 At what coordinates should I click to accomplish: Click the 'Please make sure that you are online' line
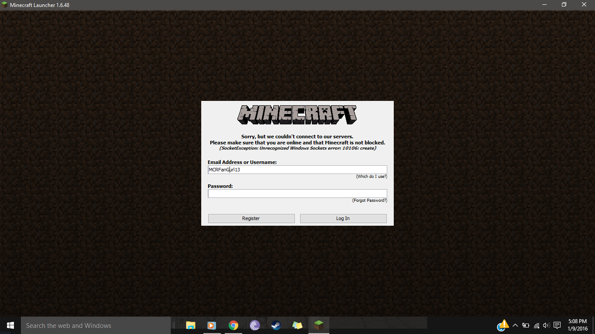[x=297, y=142]
